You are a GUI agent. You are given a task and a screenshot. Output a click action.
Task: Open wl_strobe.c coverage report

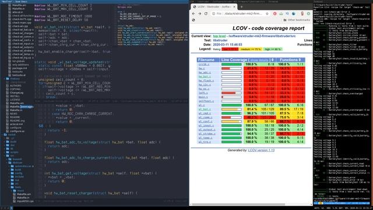click(207, 134)
